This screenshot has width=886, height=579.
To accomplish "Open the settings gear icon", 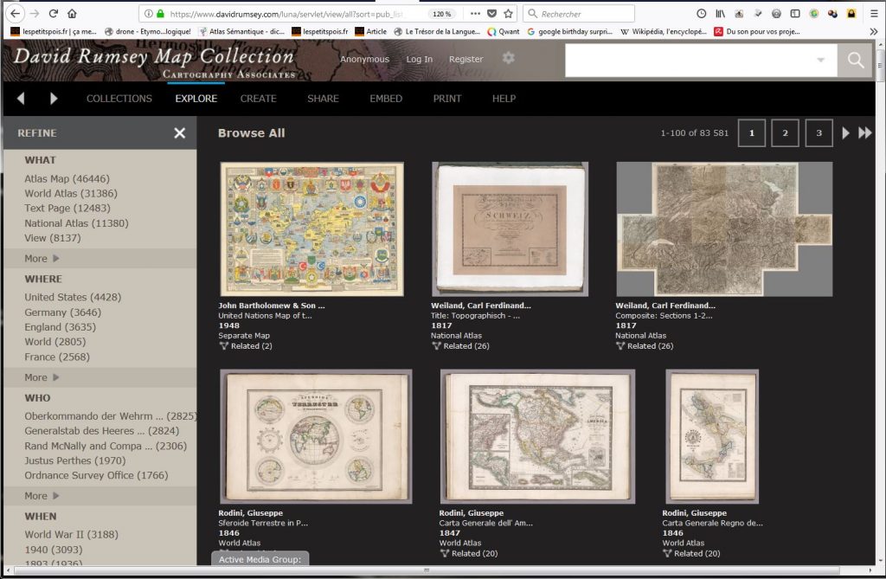I will [x=508, y=58].
